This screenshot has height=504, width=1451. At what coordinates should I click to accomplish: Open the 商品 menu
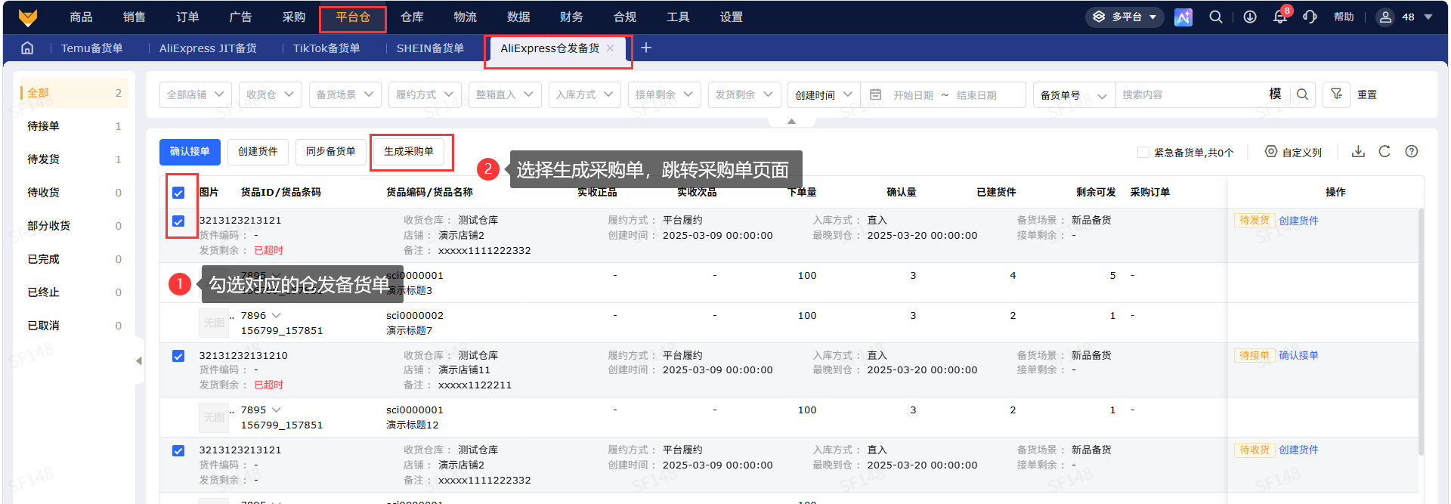[x=81, y=17]
